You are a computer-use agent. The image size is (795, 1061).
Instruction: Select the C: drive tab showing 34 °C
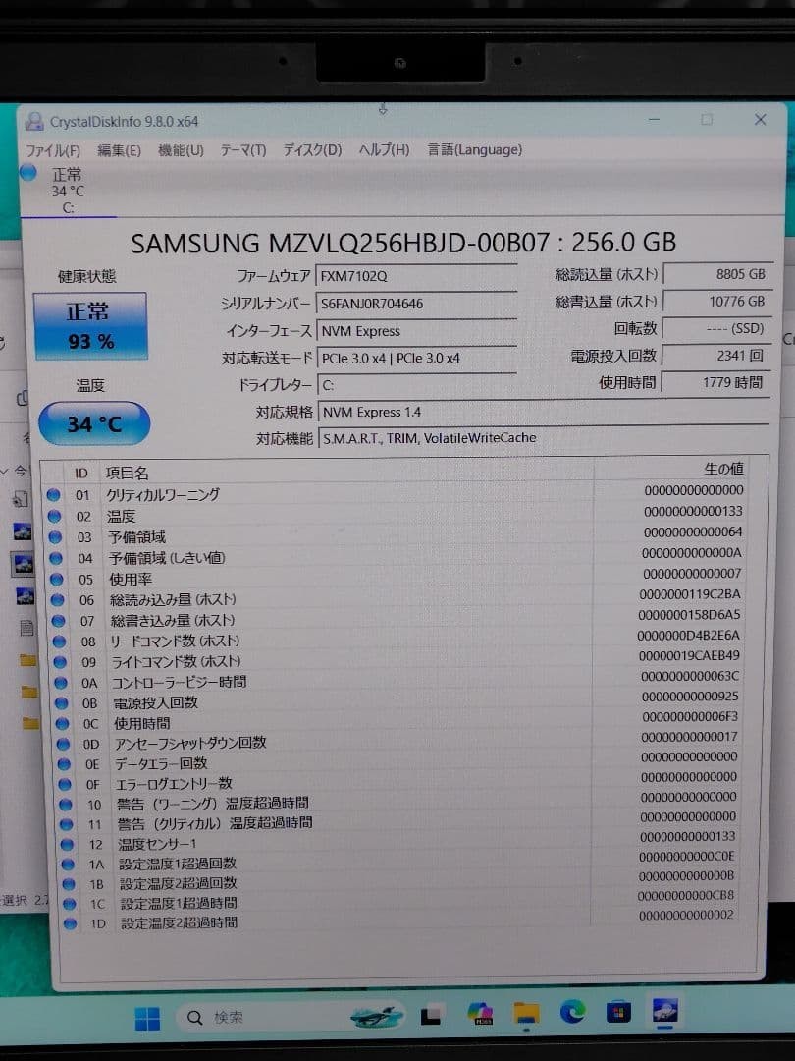tap(68, 191)
